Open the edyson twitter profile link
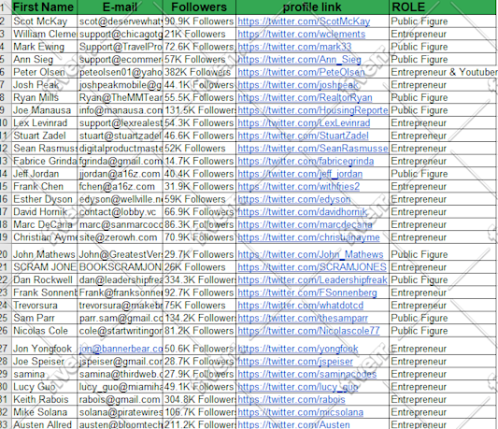This screenshot has width=498, height=429. [294, 199]
